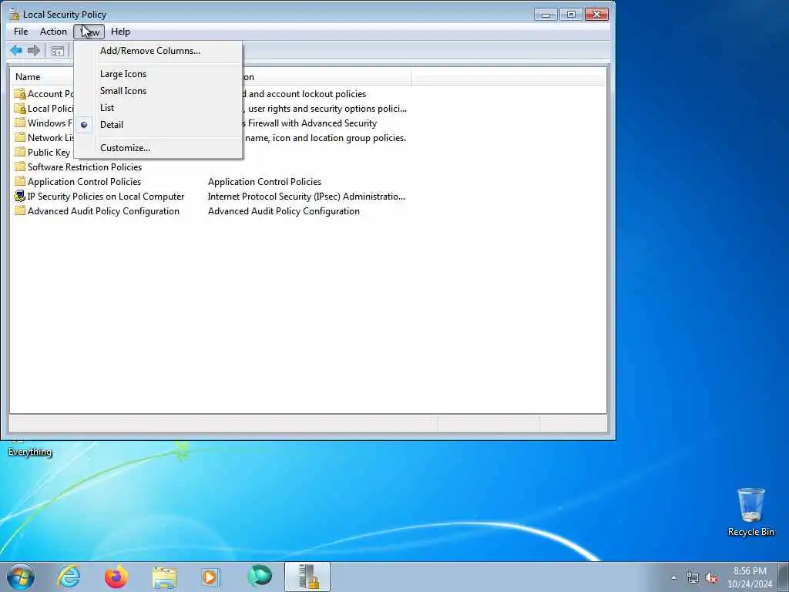The image size is (789, 592).
Task: Select the Software Restriction Policies folder icon
Action: click(19, 166)
